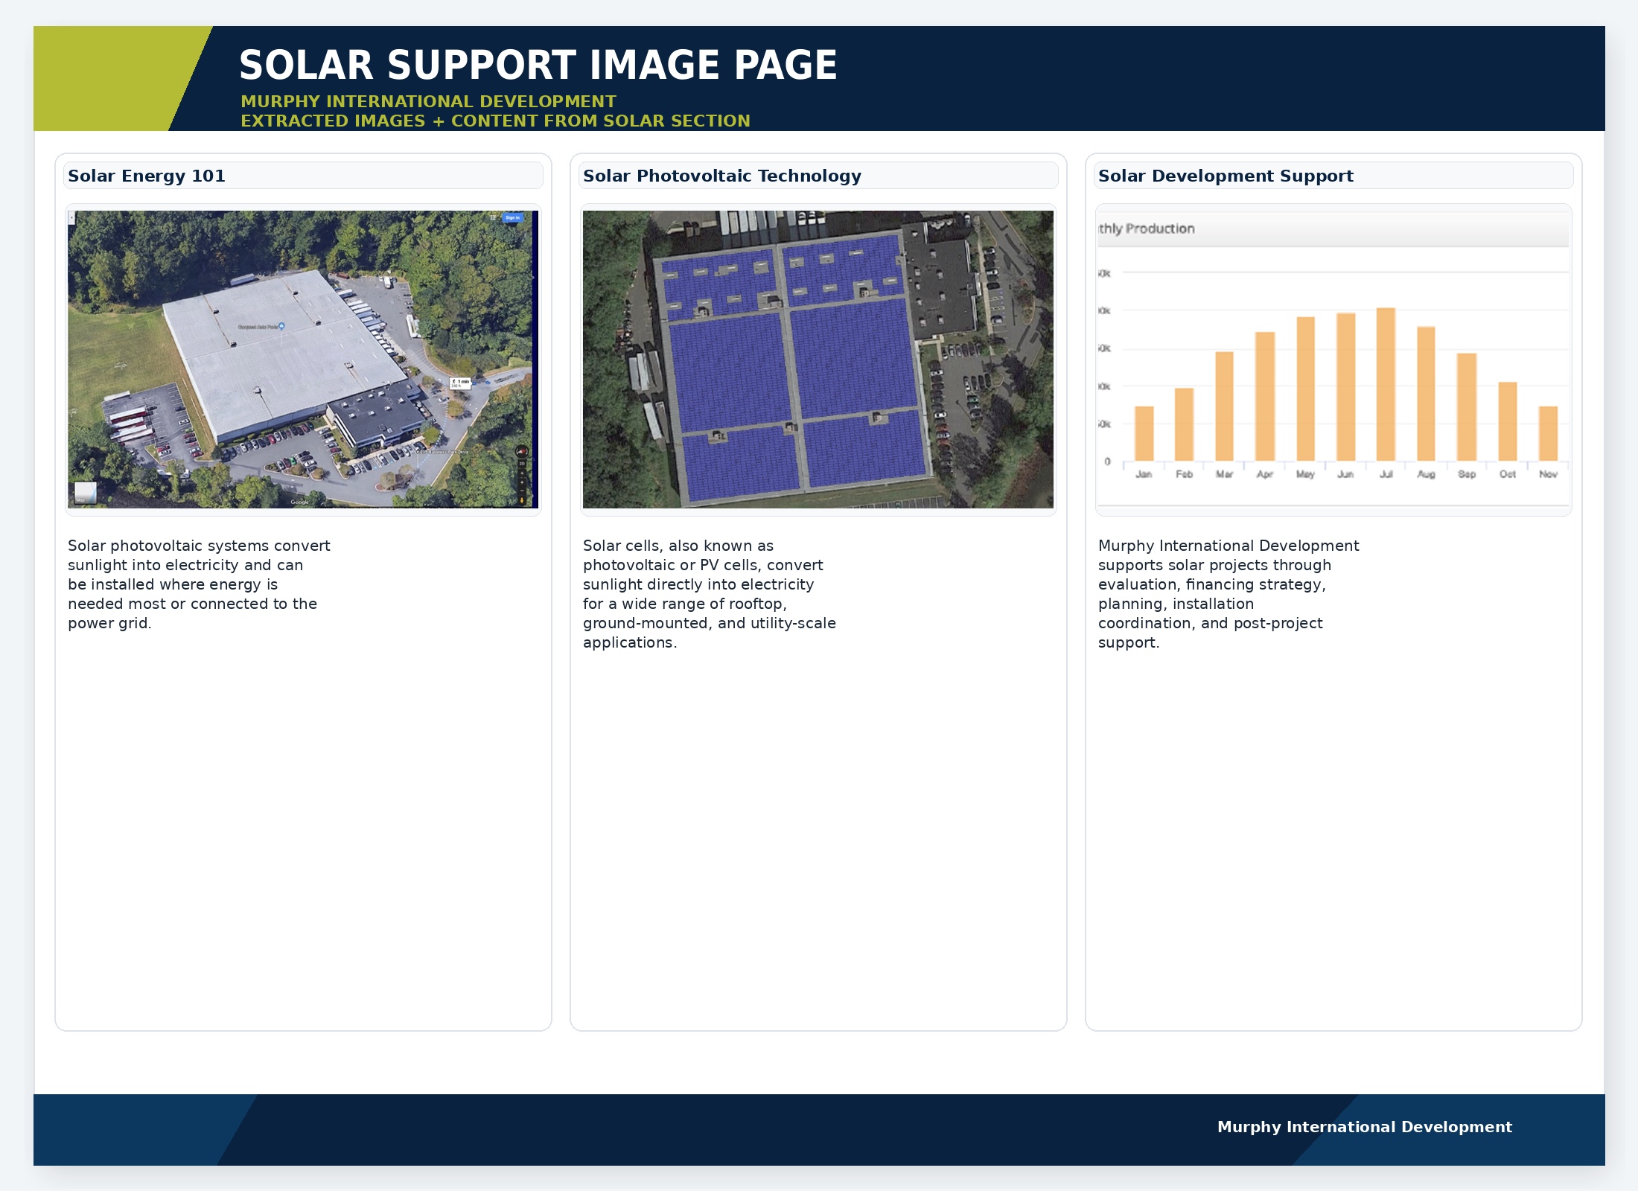Select the Apr bar in the production chart
This screenshot has width=1638, height=1191.
click(1265, 397)
